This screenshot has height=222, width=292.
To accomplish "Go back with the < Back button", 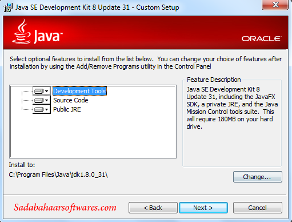I will coord(153,208).
